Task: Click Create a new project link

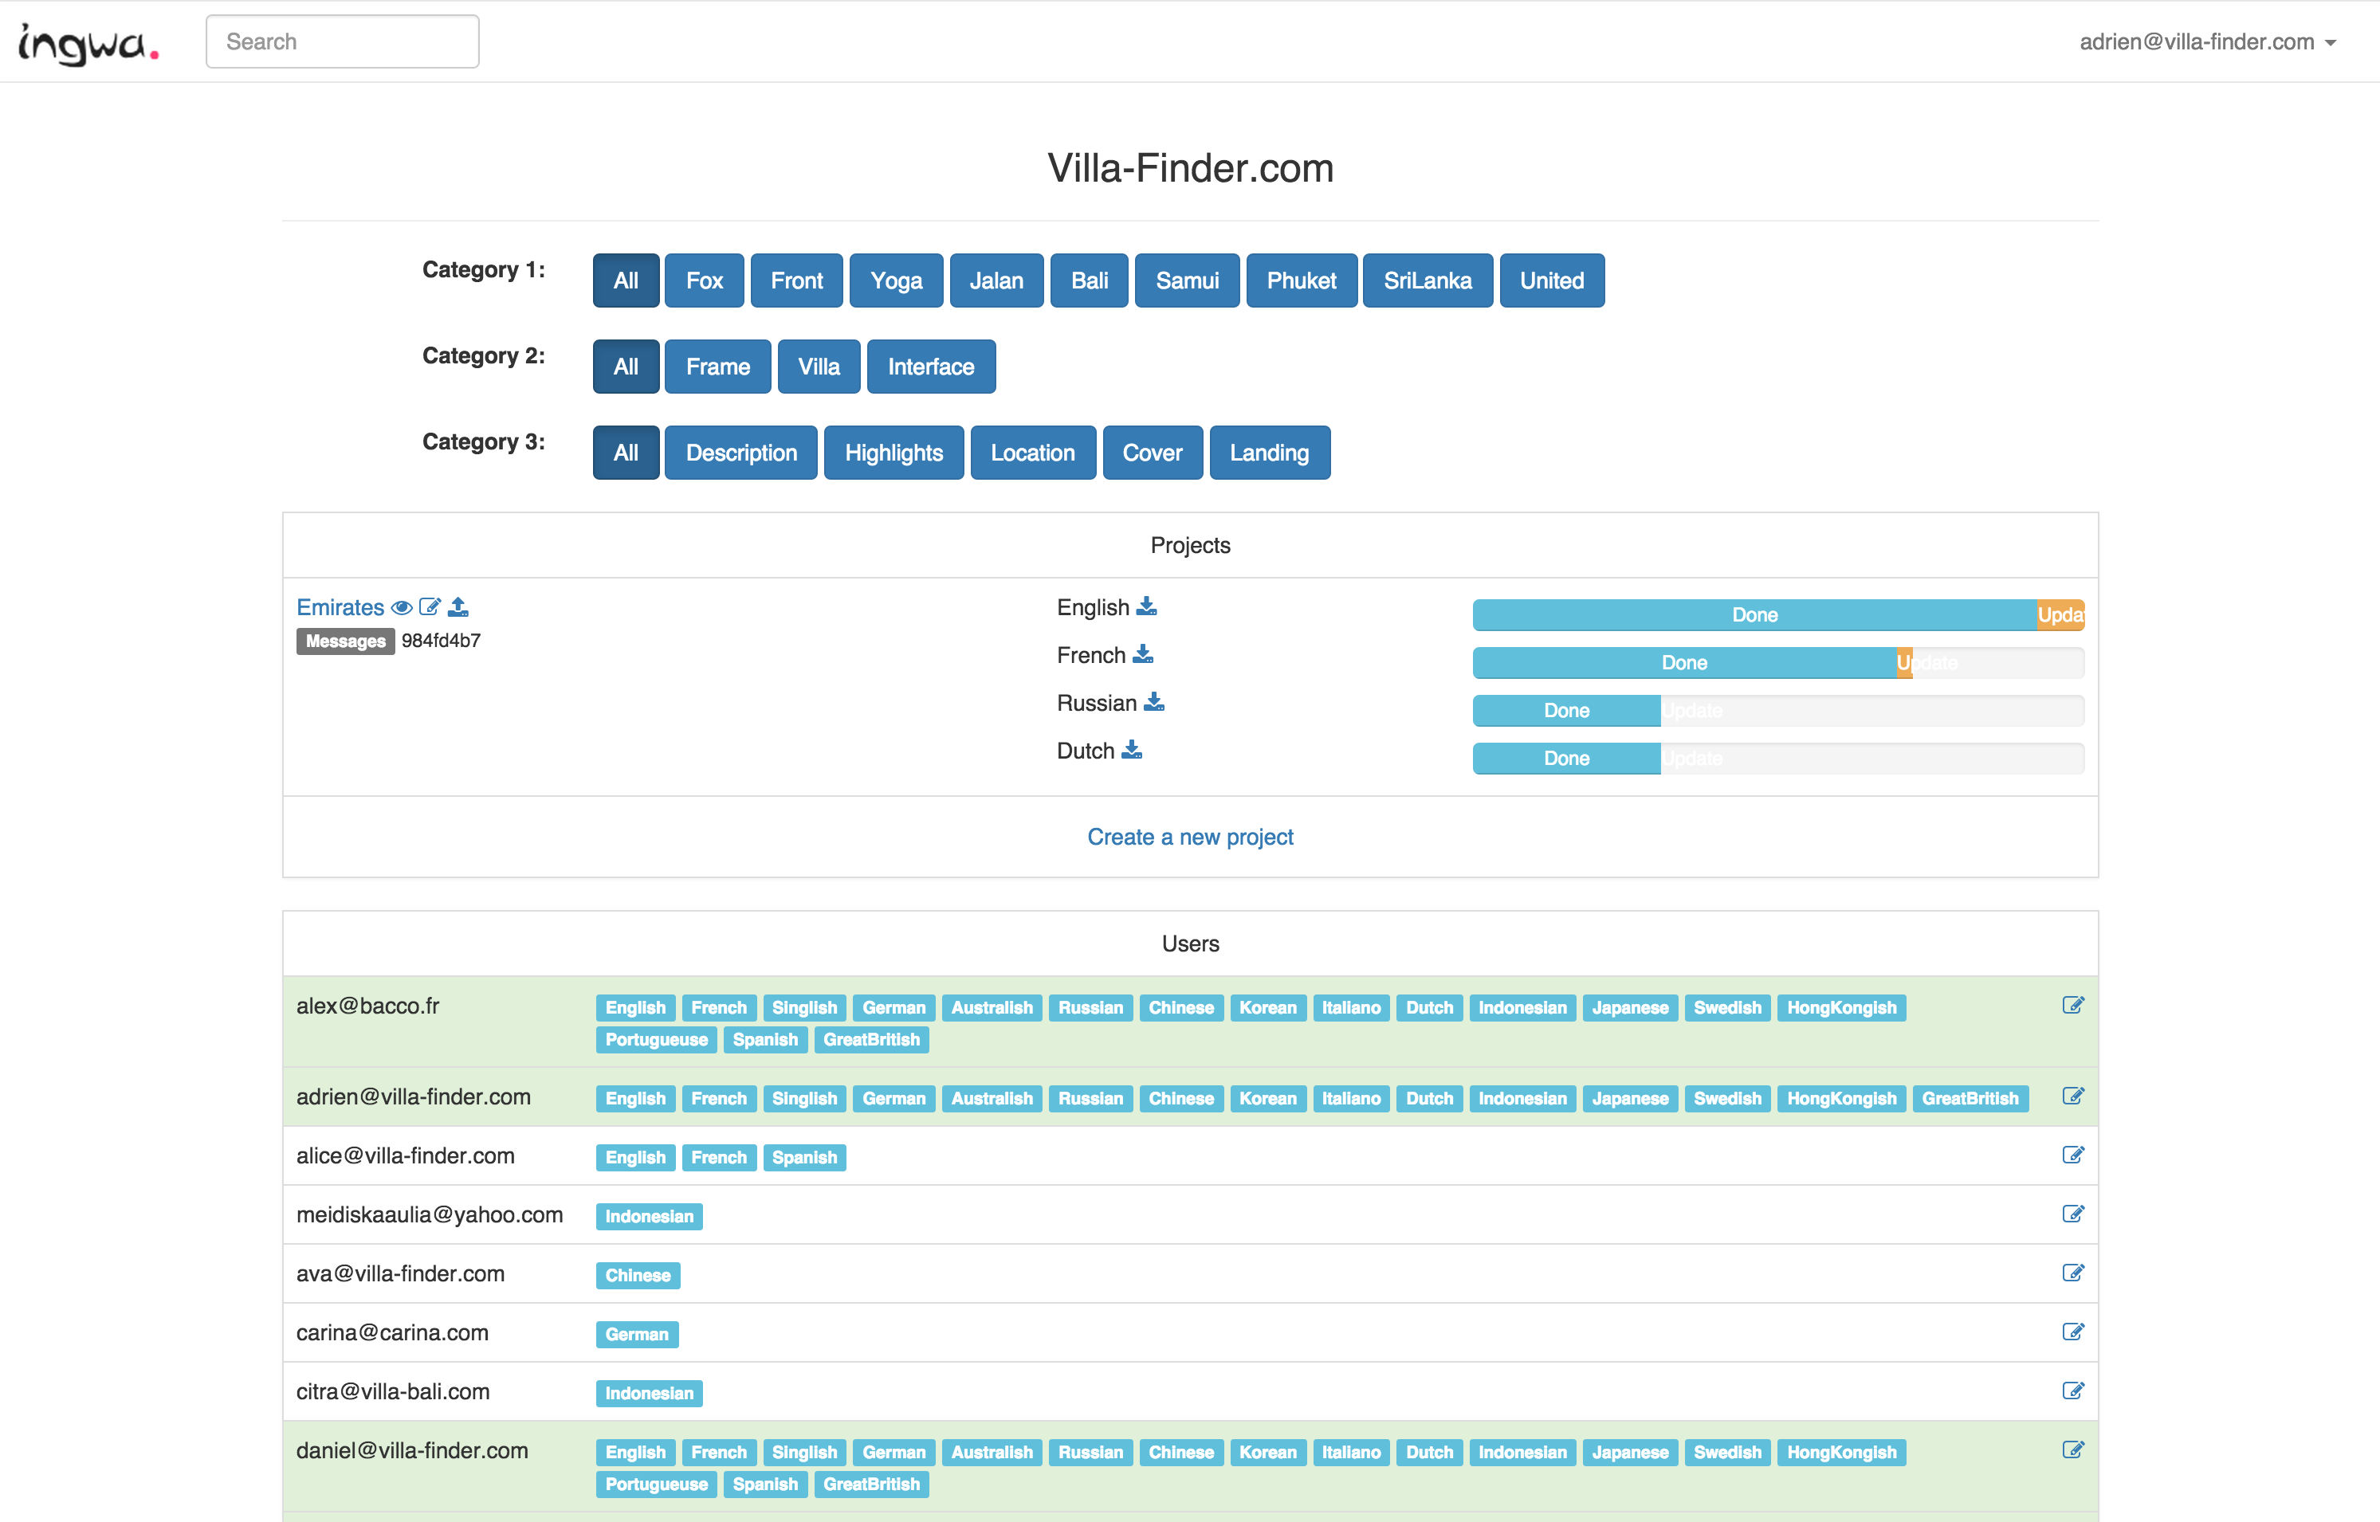Action: (x=1190, y=837)
